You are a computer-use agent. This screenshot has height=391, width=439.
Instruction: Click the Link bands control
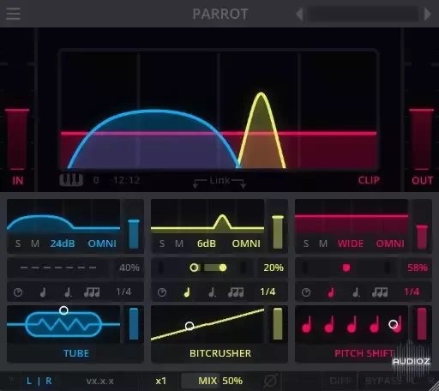219,182
